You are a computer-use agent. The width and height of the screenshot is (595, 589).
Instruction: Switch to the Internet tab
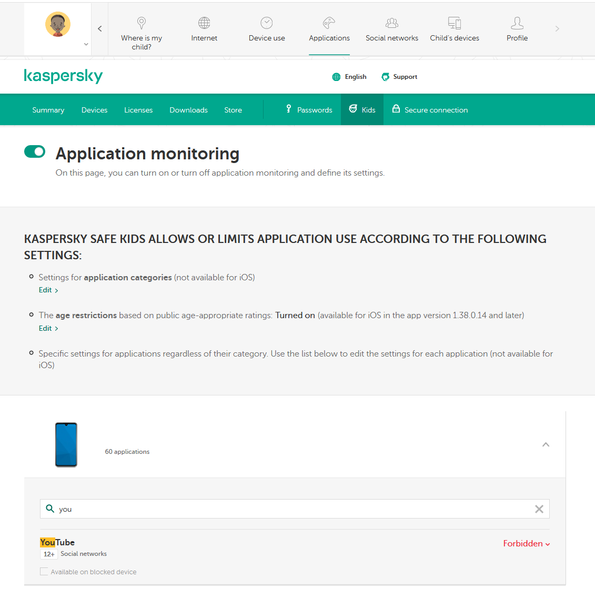[204, 38]
